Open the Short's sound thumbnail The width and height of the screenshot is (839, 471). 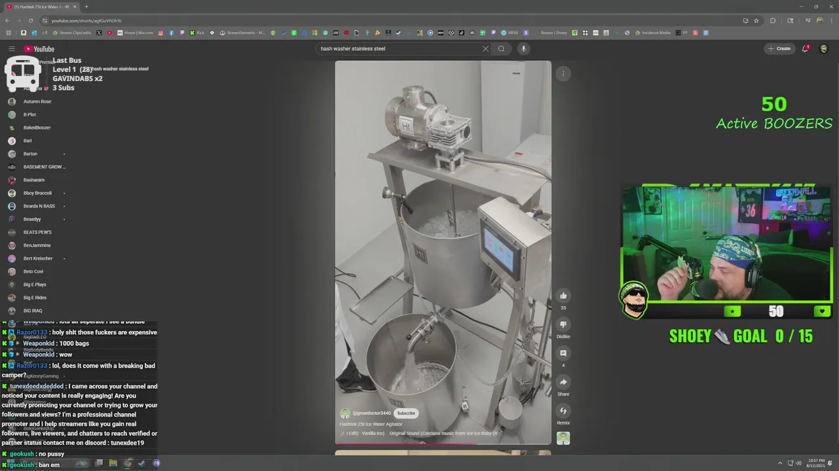[563, 438]
